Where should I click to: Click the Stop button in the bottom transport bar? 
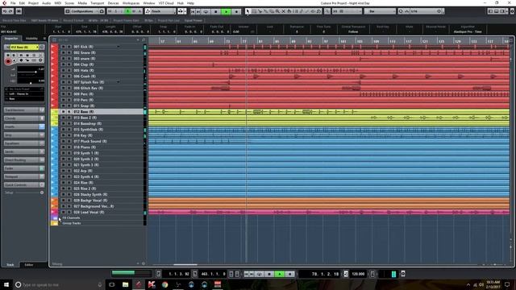269,274
